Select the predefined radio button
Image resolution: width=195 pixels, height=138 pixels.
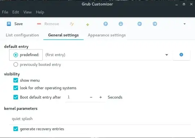point(16,55)
